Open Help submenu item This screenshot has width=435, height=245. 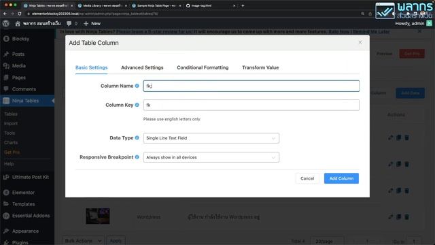click(x=9, y=164)
